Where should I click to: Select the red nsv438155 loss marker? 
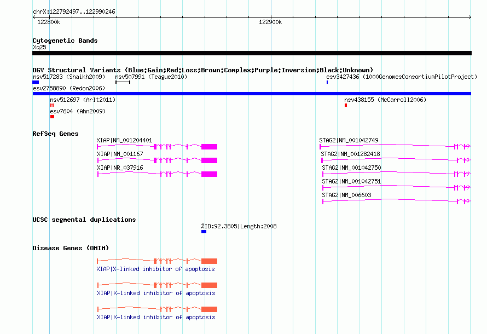pos(346,105)
